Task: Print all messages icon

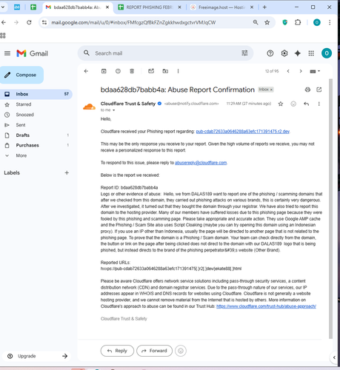Action: [x=307, y=90]
